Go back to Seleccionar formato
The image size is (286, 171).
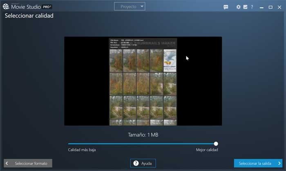(x=28, y=163)
